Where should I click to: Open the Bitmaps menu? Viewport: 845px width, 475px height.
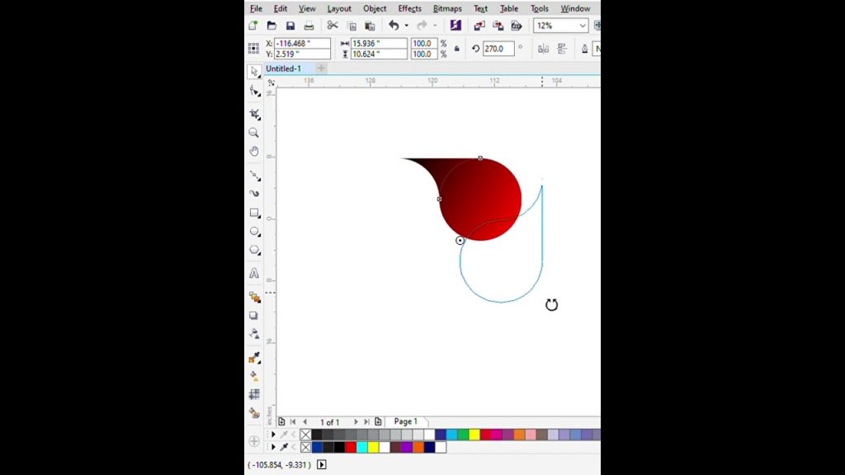tap(448, 8)
